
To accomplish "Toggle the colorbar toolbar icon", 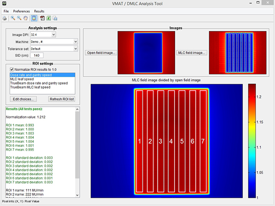I will tap(34, 18).
